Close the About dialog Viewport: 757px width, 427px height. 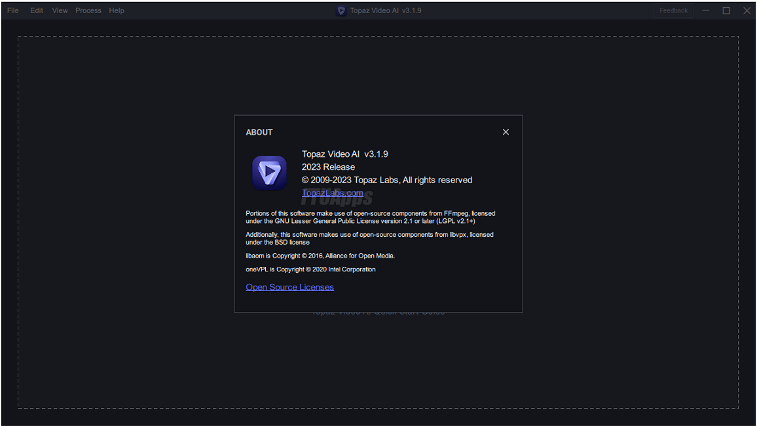tap(506, 132)
